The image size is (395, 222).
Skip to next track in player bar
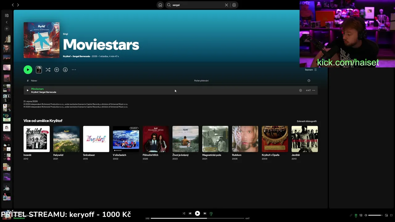click(205, 213)
